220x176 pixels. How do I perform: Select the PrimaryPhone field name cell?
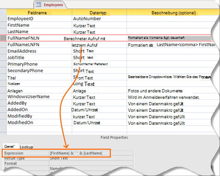pyautogui.click(x=39, y=64)
